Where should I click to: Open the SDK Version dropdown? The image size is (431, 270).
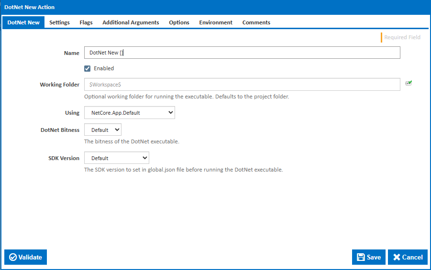tap(117, 158)
